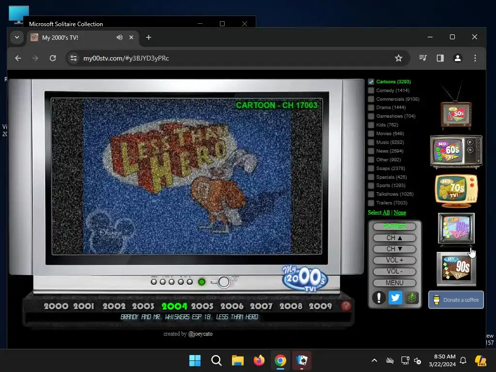Check the Specials category checkbox
This screenshot has width=496, height=372.
371,177
